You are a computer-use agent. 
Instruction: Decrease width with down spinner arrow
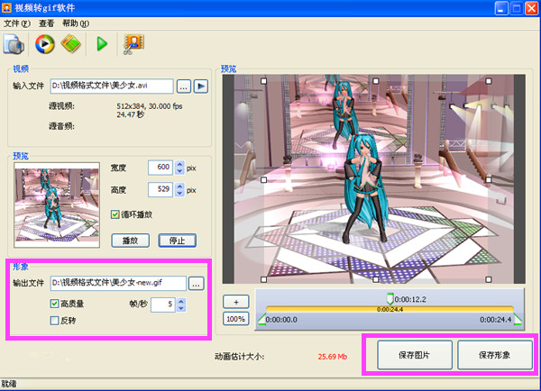pyautogui.click(x=179, y=171)
